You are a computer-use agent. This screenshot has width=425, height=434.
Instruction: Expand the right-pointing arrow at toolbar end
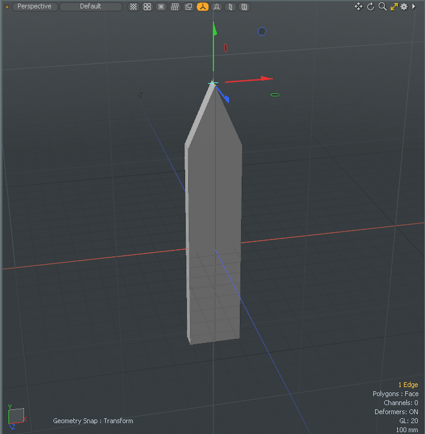(414, 7)
